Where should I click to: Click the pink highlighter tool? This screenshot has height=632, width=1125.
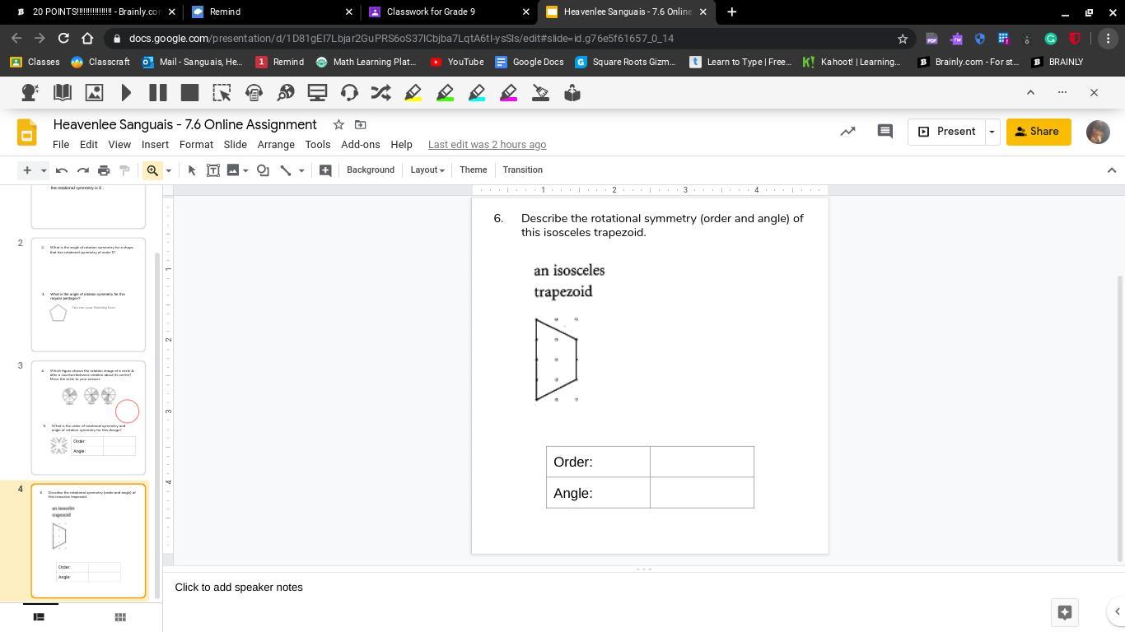click(509, 93)
